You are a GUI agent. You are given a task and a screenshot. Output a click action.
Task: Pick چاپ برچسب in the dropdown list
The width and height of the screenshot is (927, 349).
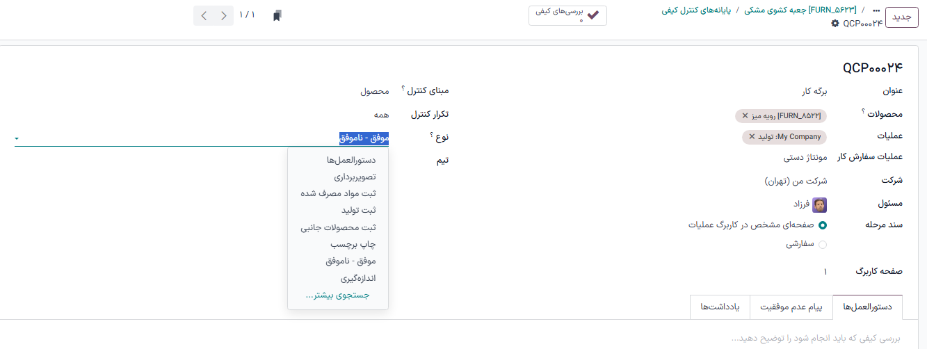point(353,244)
